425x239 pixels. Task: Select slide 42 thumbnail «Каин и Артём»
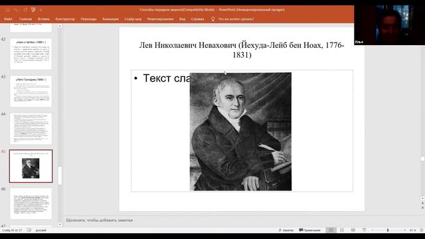(31, 54)
